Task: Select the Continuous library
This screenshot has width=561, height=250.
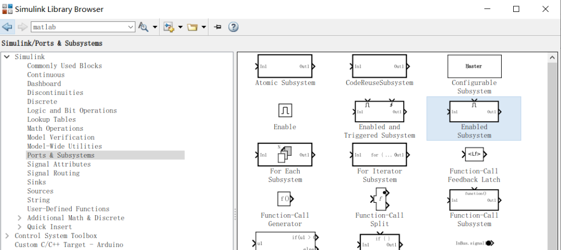Action: [x=46, y=75]
